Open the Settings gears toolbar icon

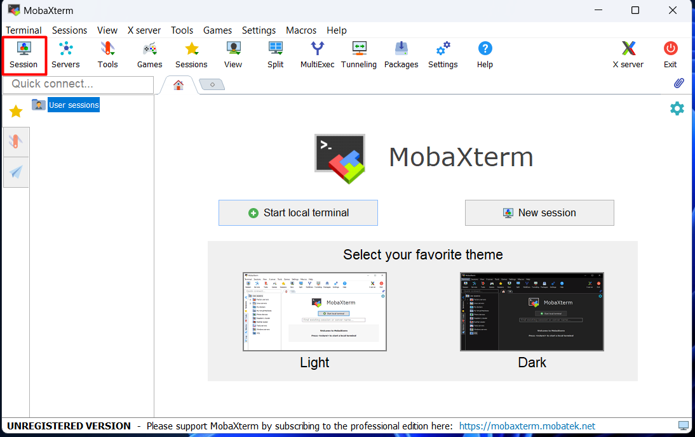pos(443,55)
